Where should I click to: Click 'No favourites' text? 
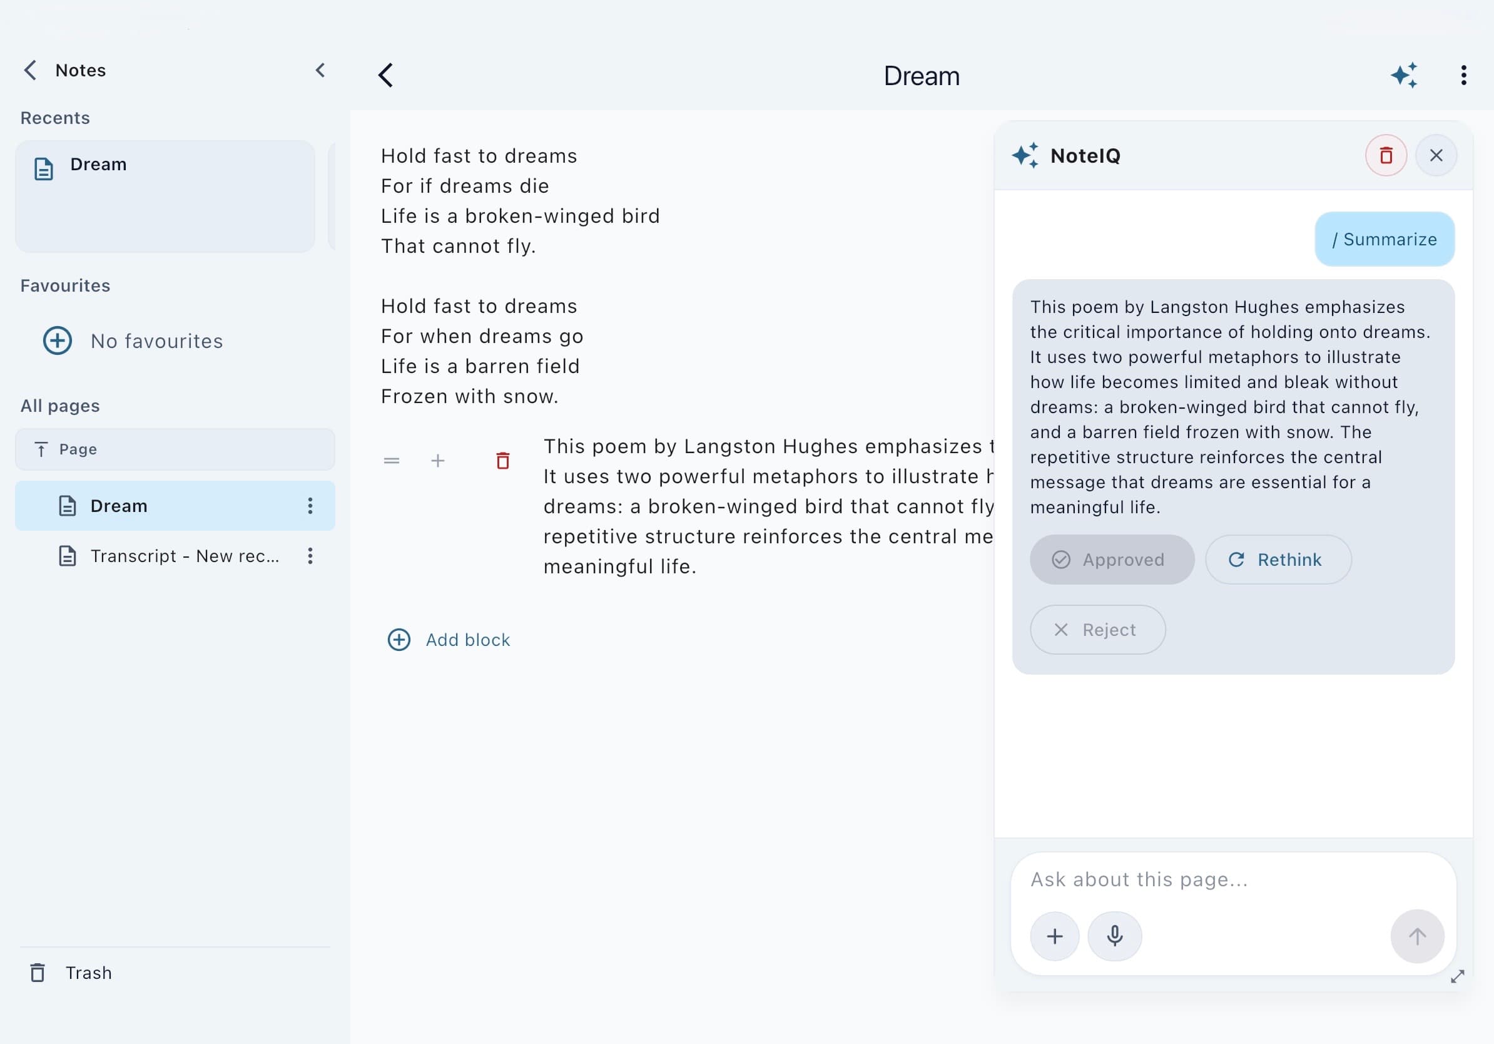pyautogui.click(x=157, y=341)
